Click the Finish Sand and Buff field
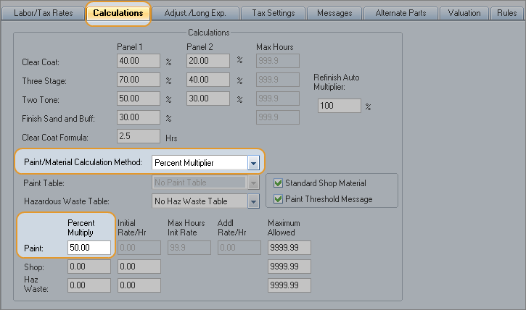The image size is (526, 310). tap(139, 117)
